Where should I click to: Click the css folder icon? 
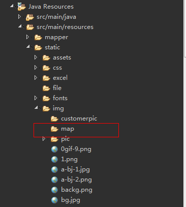pos(46,68)
